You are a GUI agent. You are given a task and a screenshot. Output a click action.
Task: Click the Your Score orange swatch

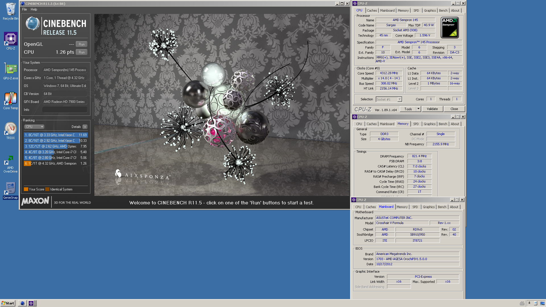tap(26, 189)
